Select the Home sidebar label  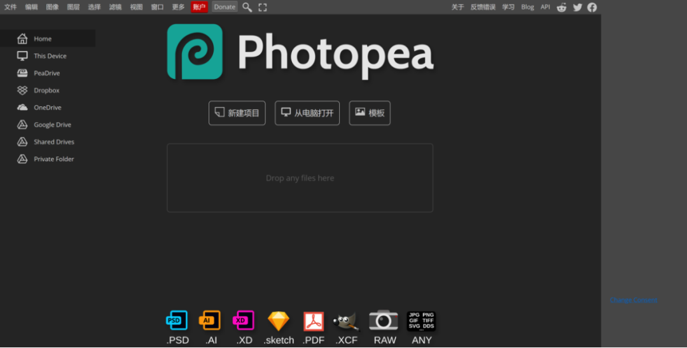click(43, 39)
